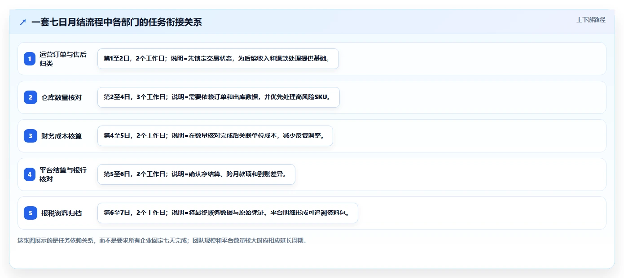The width and height of the screenshot is (624, 278).
Task: Click the 上下游路径 label
Action: point(591,20)
